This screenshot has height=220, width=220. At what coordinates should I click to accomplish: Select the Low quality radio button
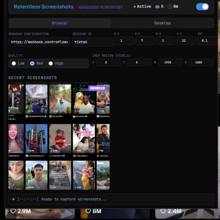(x=14, y=63)
